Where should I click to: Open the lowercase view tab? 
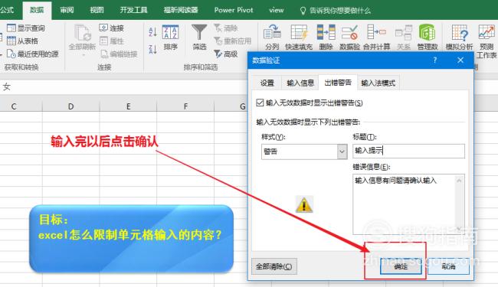pos(277,10)
